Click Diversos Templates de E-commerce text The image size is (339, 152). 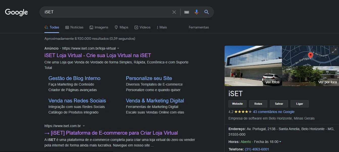154,84
